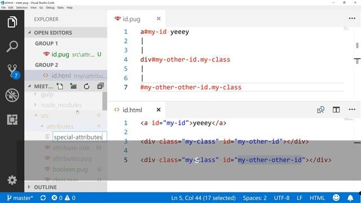Open the Debug view in activity bar
The image size is (361, 203).
pyautogui.click(x=12, y=95)
